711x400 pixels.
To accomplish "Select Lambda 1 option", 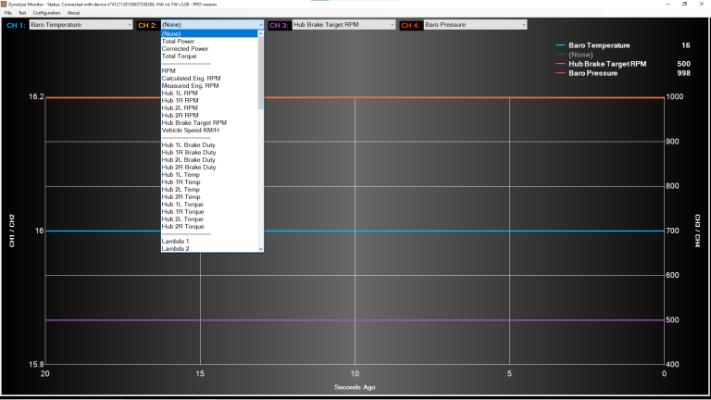I will [x=209, y=242].
